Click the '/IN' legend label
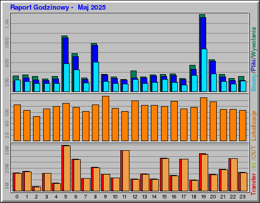260x203 pixels. coord(253,166)
